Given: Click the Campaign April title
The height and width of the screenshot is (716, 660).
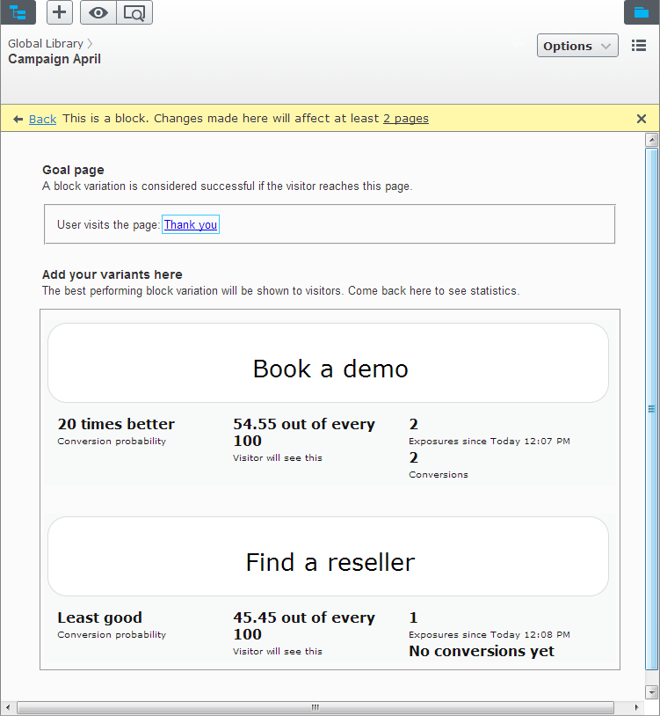Looking at the screenshot, I should 54,59.
